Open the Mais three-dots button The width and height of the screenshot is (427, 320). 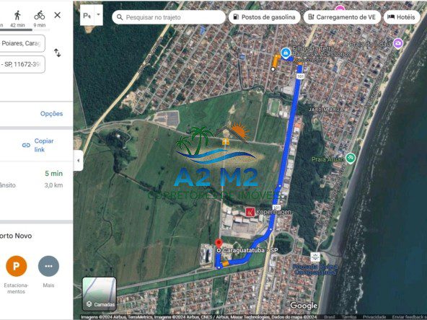click(48, 266)
